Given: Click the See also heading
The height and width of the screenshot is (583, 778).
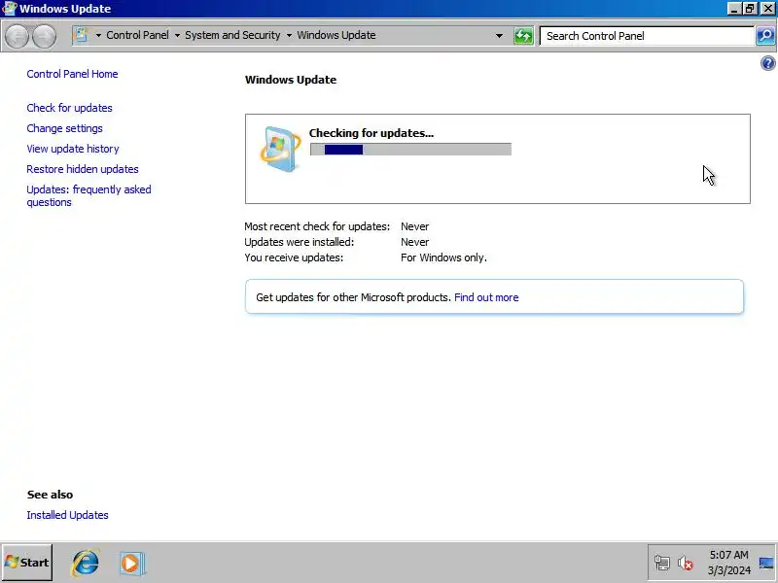Looking at the screenshot, I should click(51, 495).
